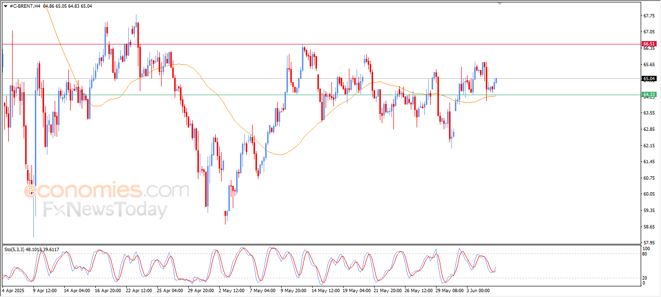The height and width of the screenshot is (297, 661).
Task: Click the 14 Apr 04:00 time label
Action: tap(77, 291)
